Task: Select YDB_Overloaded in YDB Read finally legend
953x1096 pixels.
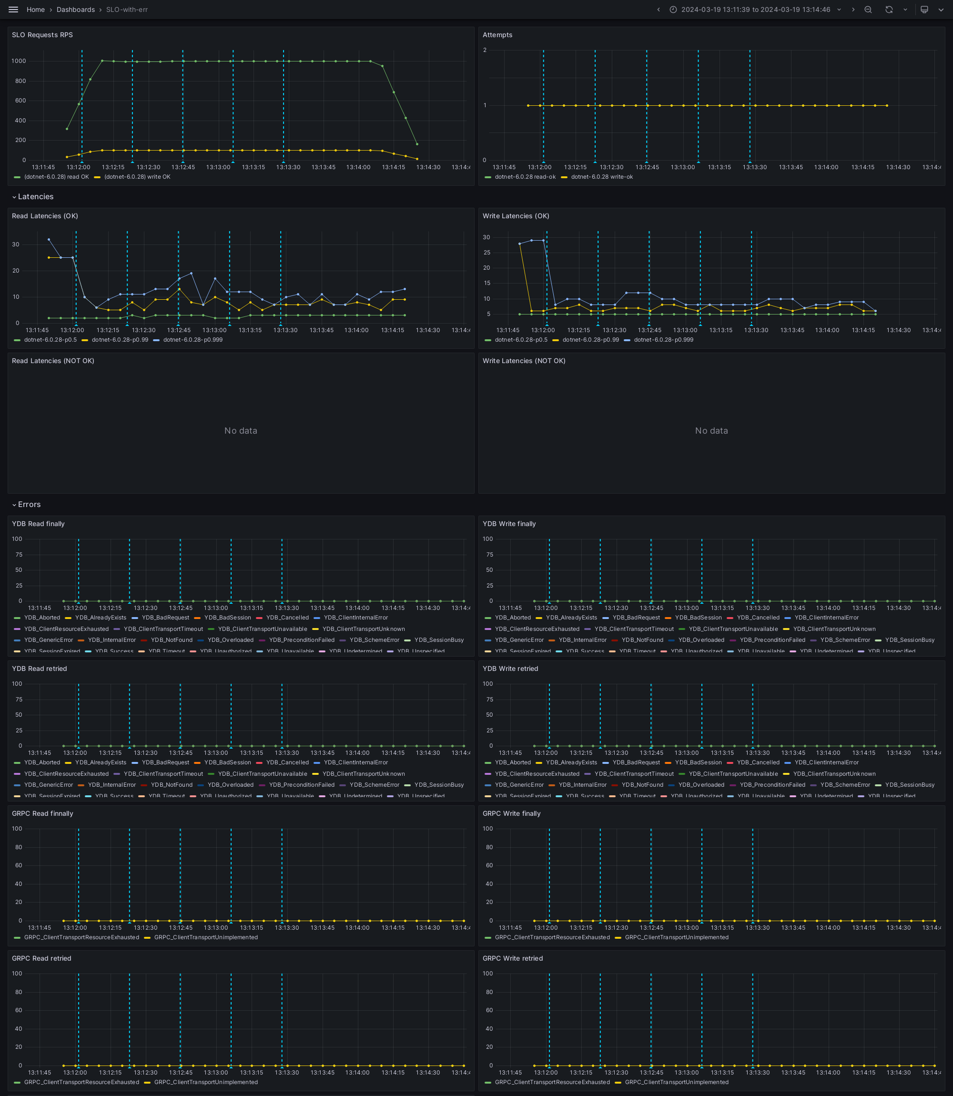Action: point(230,640)
